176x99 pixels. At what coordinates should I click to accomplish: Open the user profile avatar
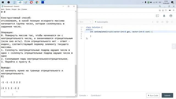(171, 16)
